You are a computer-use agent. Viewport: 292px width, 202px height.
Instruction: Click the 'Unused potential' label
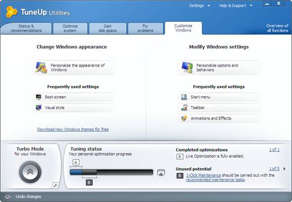pos(193,169)
